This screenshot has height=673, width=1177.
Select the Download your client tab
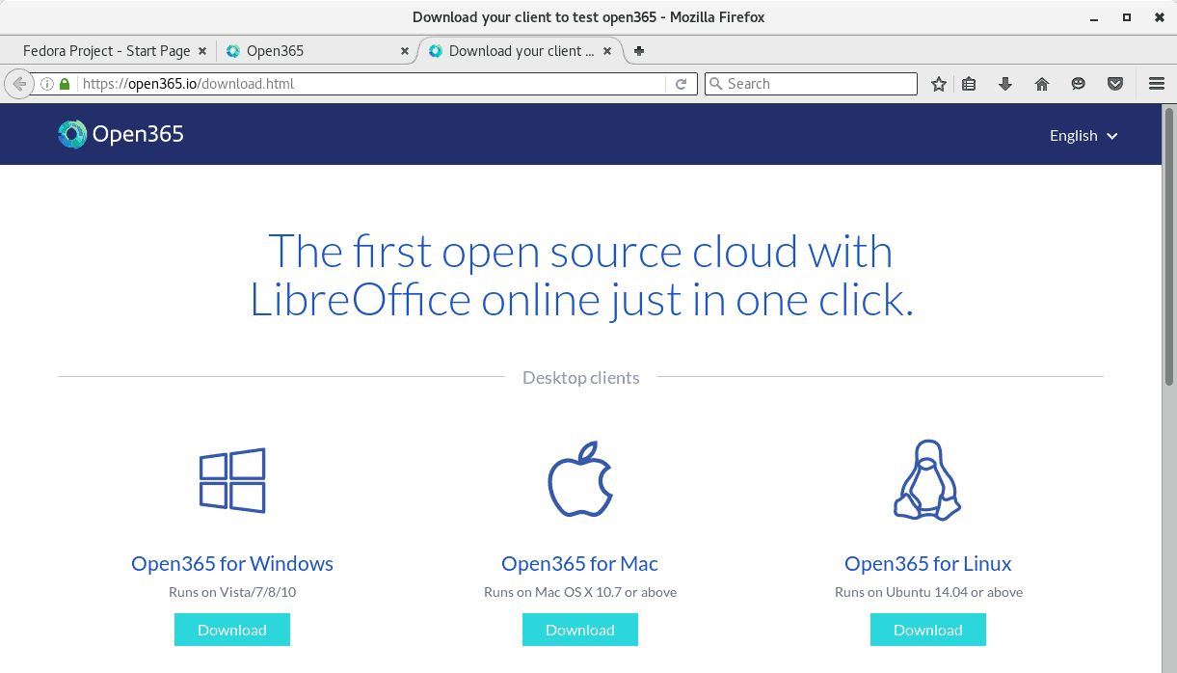[x=521, y=51]
